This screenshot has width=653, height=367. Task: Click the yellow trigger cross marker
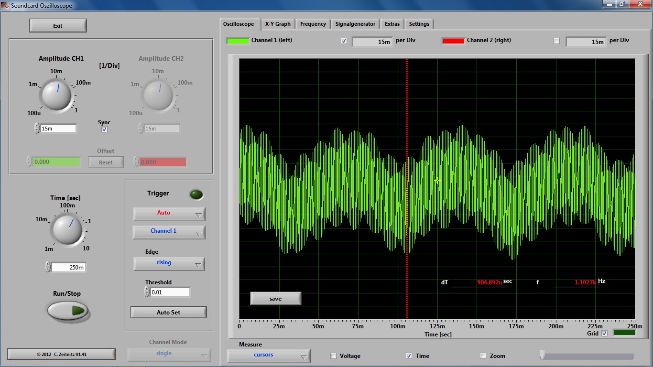[437, 180]
